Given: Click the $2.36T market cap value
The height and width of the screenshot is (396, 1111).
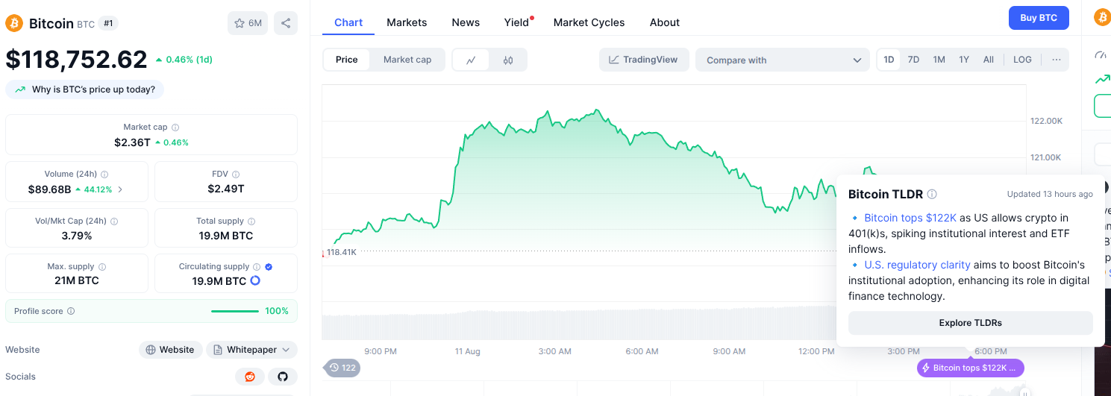Looking at the screenshot, I should [x=132, y=142].
